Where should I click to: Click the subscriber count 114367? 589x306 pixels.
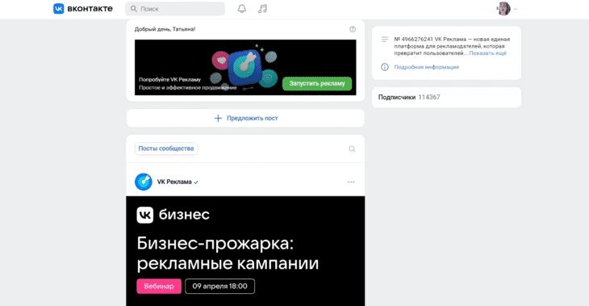429,97
